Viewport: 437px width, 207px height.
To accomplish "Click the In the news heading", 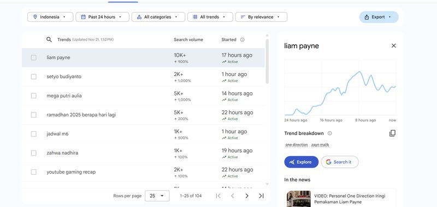I will coord(297,180).
